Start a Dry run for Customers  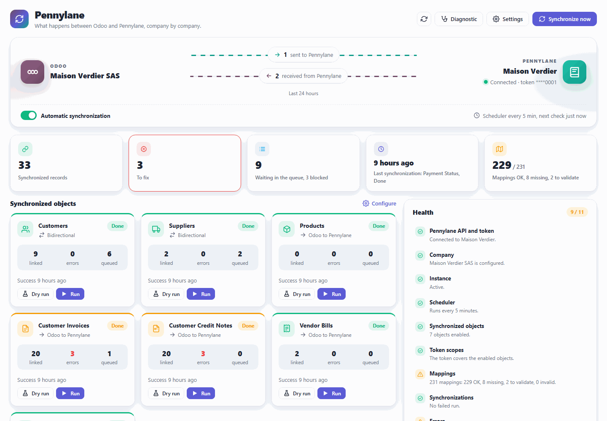coord(35,294)
